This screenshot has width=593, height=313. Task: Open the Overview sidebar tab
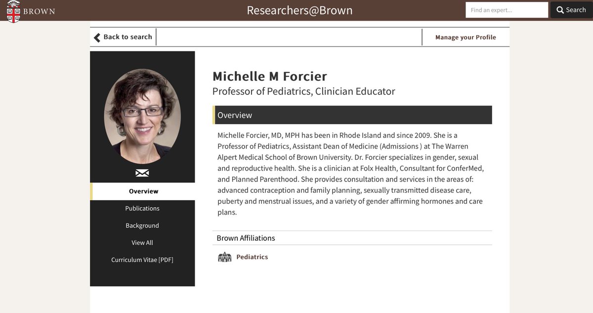[143, 191]
